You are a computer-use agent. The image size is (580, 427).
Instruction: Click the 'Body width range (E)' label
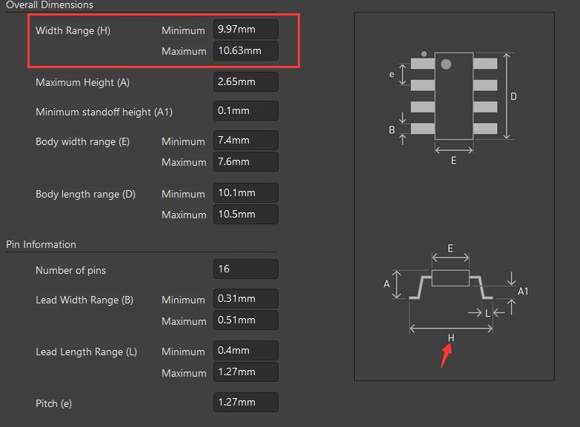pos(82,141)
